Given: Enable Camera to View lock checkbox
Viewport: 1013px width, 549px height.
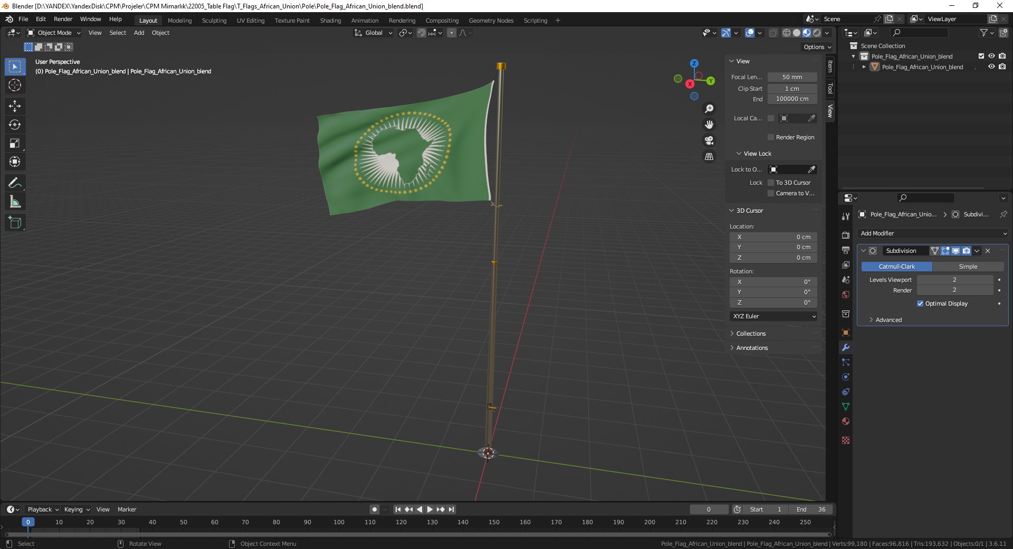Looking at the screenshot, I should pyautogui.click(x=771, y=193).
